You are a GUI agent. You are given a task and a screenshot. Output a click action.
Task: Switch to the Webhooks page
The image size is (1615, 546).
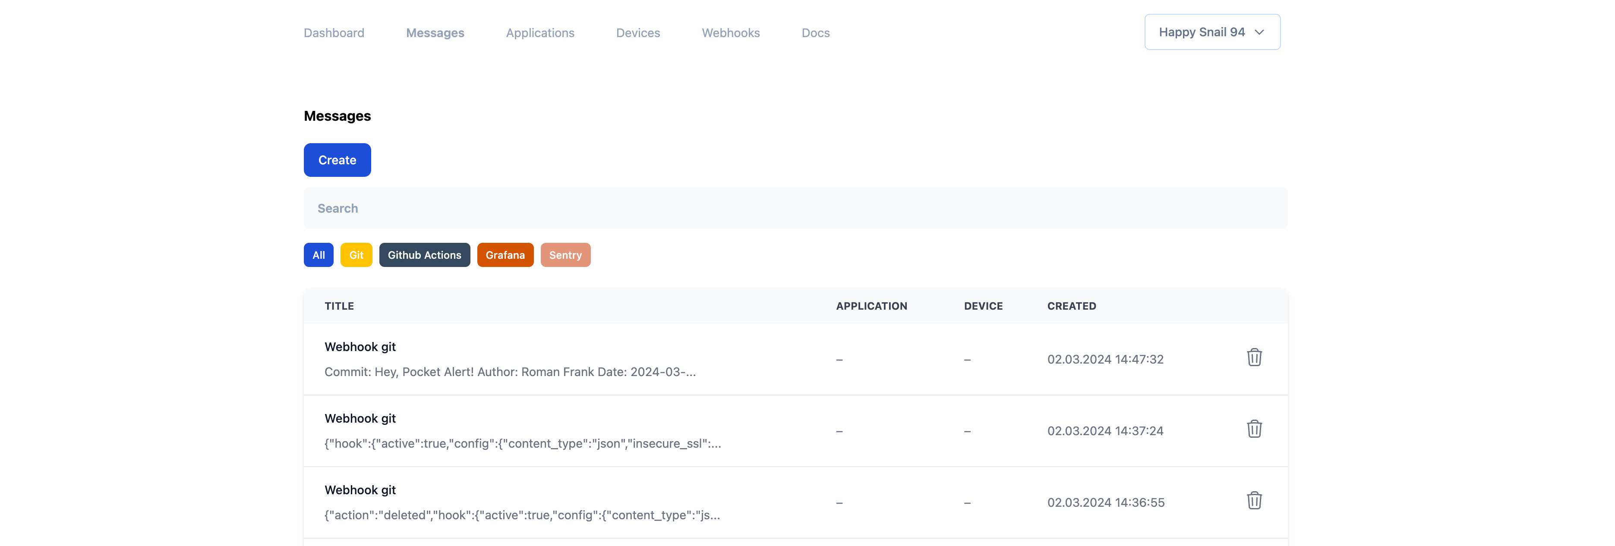tap(730, 32)
